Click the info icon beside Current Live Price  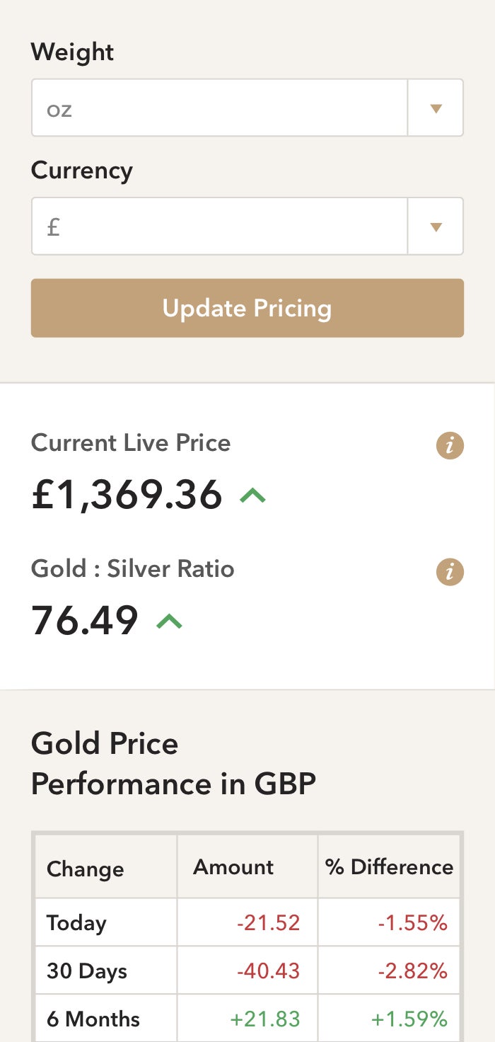450,445
